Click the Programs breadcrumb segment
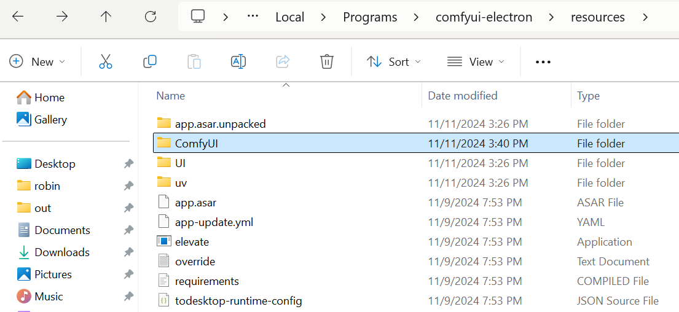Image resolution: width=679 pixels, height=312 pixels. coord(370,17)
